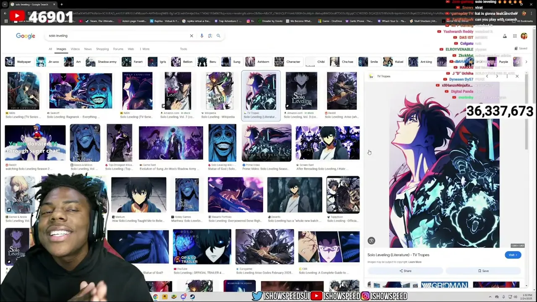Open the GRIDMAN related image thumbnail
The height and width of the screenshot is (302, 537).
click(x=444, y=285)
